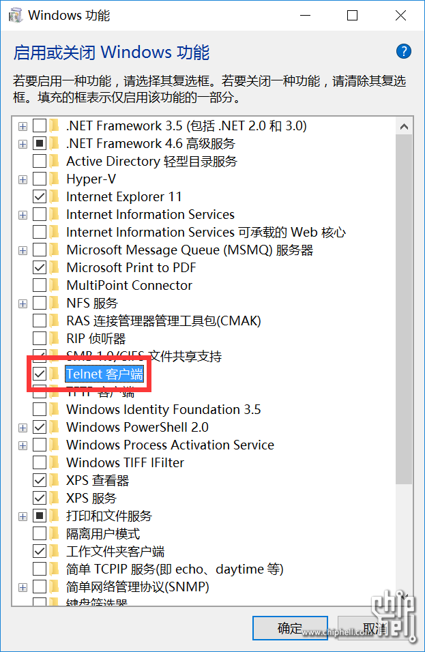Disable Microsoft Print to PDF checkbox
This screenshot has width=425, height=652.
[40, 268]
